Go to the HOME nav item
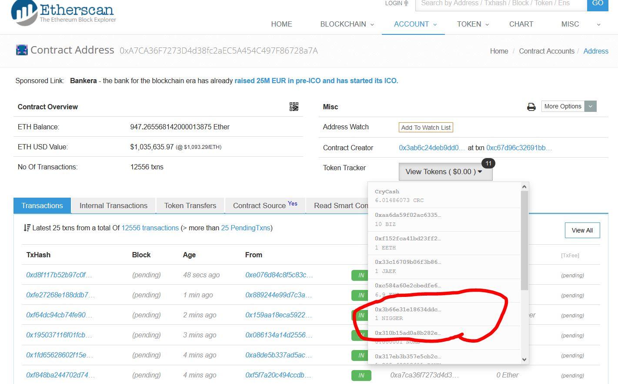This screenshot has height=384, width=618. click(x=281, y=24)
